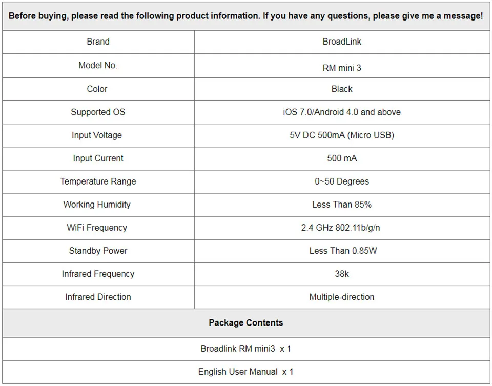
Task: Click the Less Than 0.85W value
Action: [x=343, y=251]
